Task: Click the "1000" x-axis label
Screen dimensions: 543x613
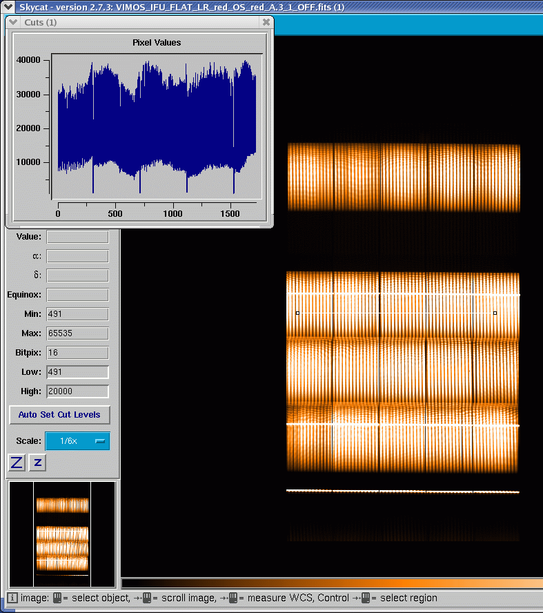Action: (x=172, y=213)
